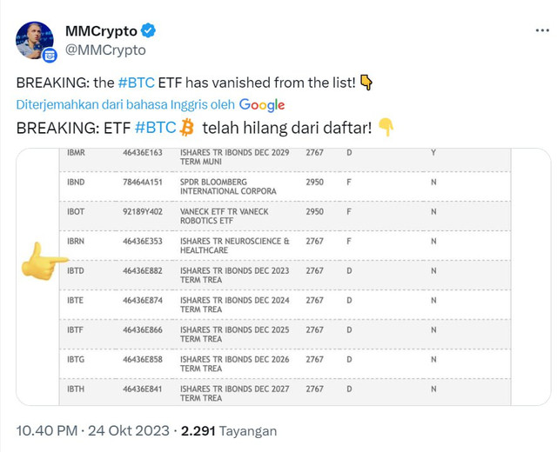Open the three-dot more options menu
Image resolution: width=557 pixels, height=452 pixels.
pos(542,30)
